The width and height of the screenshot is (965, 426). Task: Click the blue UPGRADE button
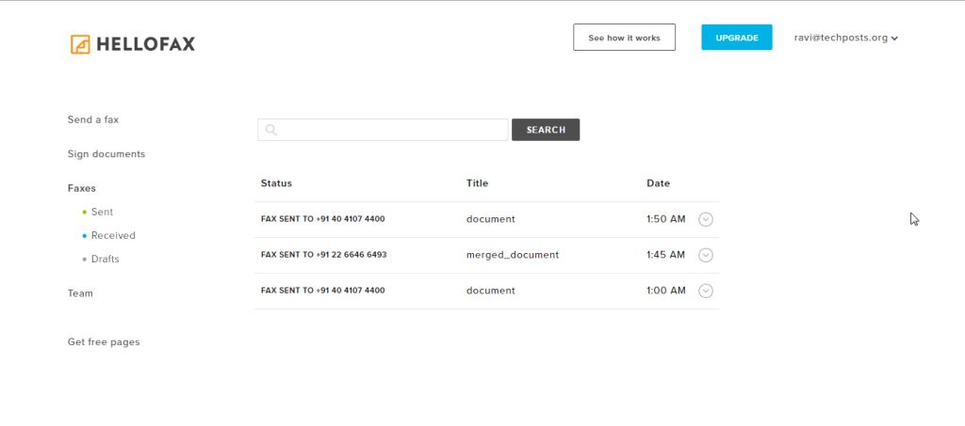pos(737,38)
